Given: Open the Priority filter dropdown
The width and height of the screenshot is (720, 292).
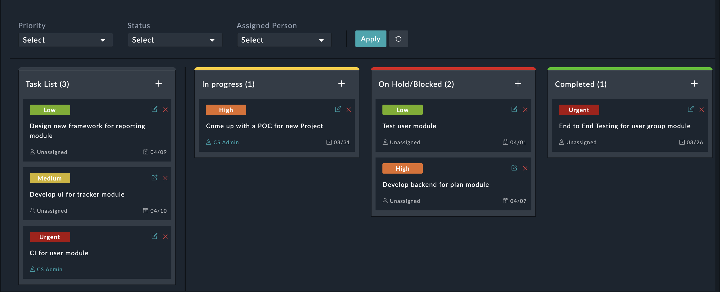Looking at the screenshot, I should (66, 40).
